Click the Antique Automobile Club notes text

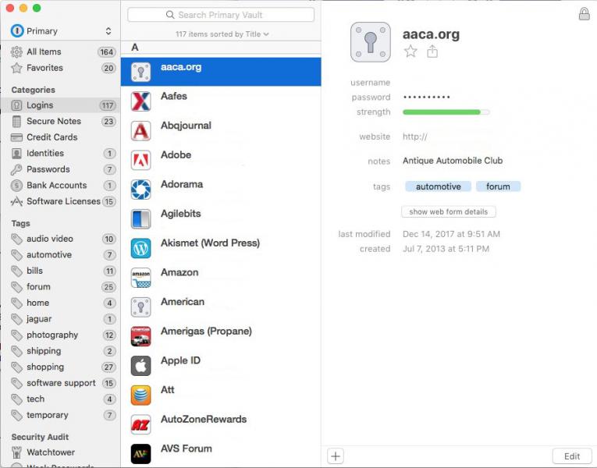(x=453, y=161)
